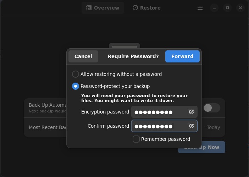Toggle the Back Up Automatically switch

coord(212,108)
